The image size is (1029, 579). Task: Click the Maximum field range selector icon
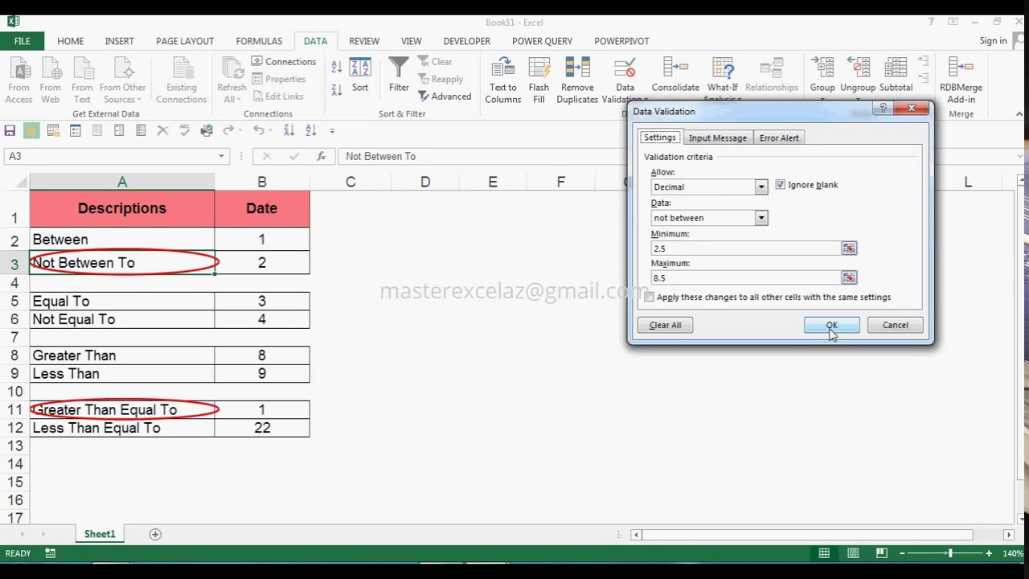pyautogui.click(x=849, y=277)
